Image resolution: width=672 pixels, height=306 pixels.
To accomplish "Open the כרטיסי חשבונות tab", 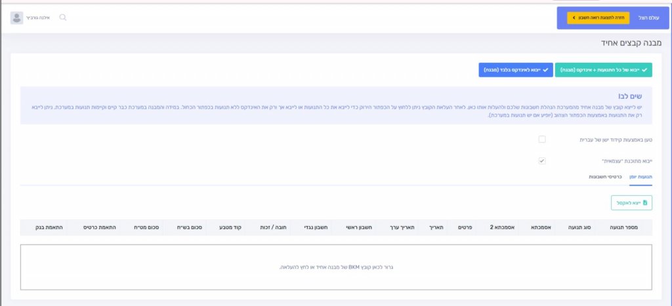I will click(602, 177).
